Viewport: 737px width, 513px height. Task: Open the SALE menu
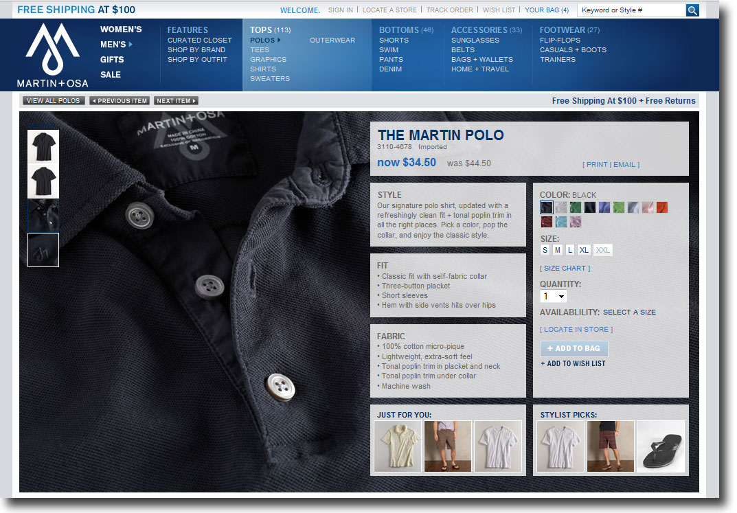pyautogui.click(x=111, y=75)
